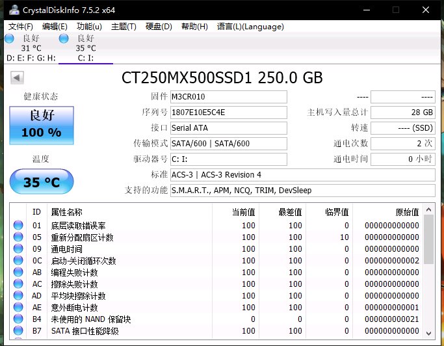Select the 35 °C disk C: I:
Viewport: 444px width, 346px height.
point(86,48)
